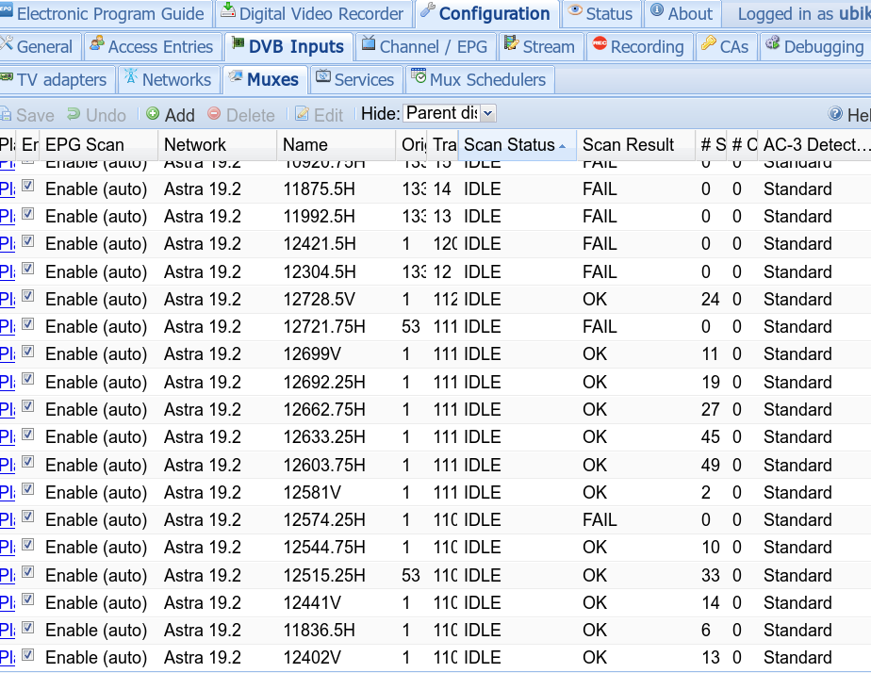Go to the About tab
This screenshot has height=673, width=871.
tap(682, 13)
